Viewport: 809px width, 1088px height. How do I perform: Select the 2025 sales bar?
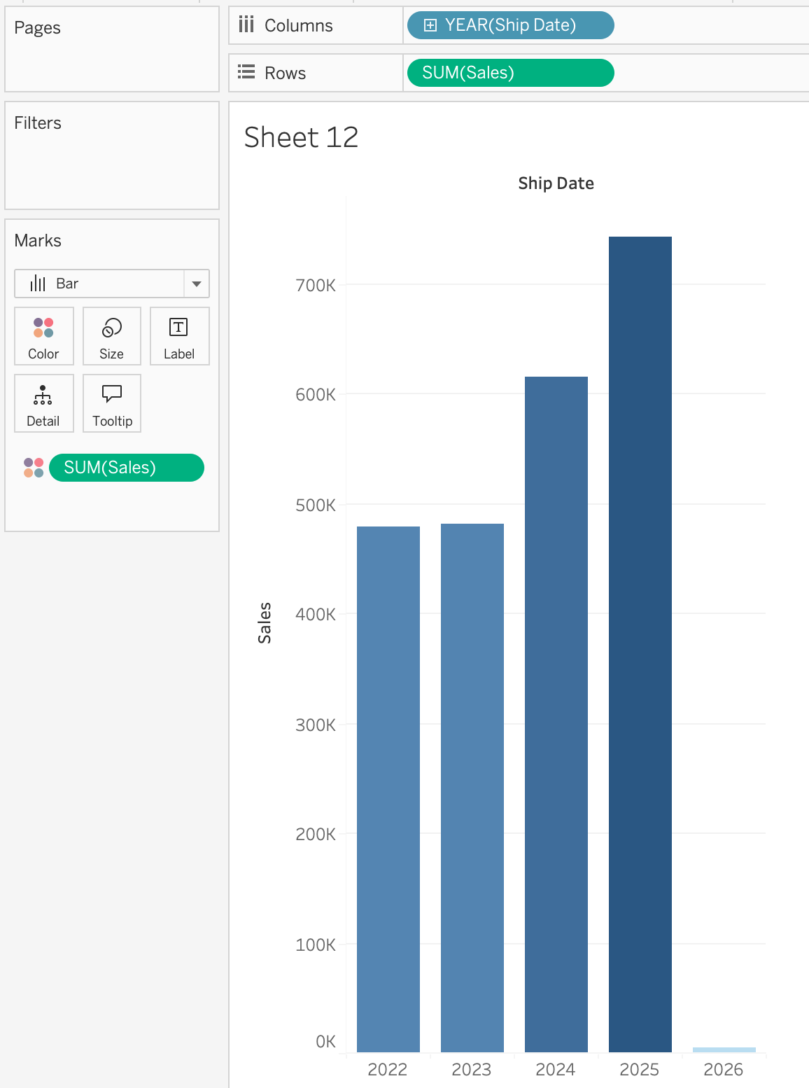pos(640,644)
